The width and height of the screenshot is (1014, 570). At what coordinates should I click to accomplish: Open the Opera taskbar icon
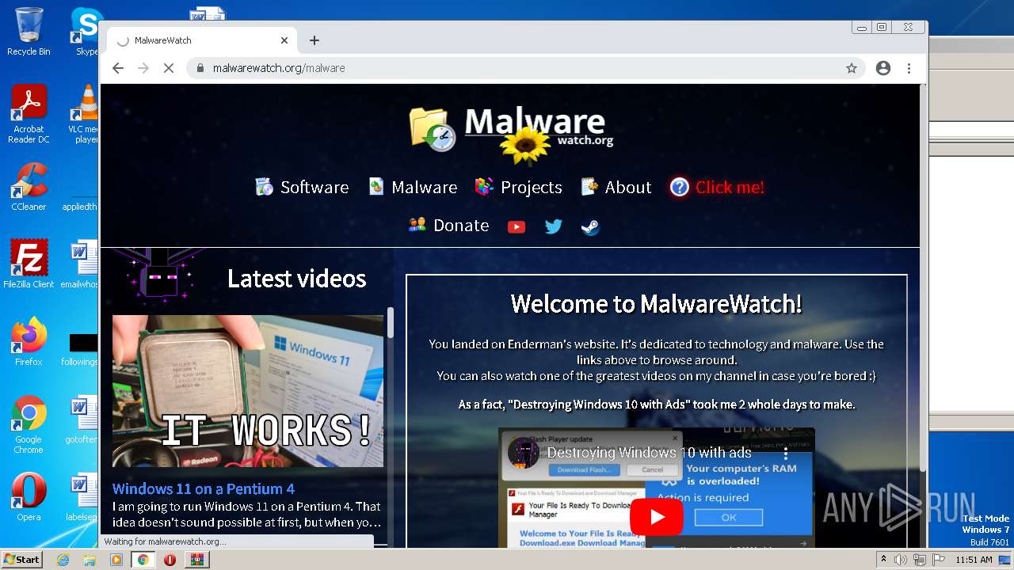[170, 560]
